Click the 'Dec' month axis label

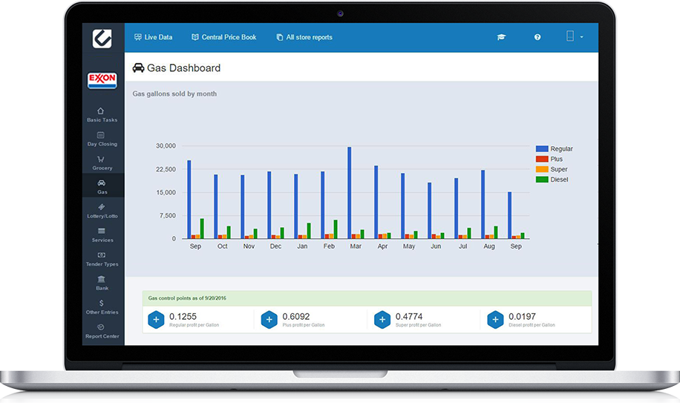tap(275, 246)
